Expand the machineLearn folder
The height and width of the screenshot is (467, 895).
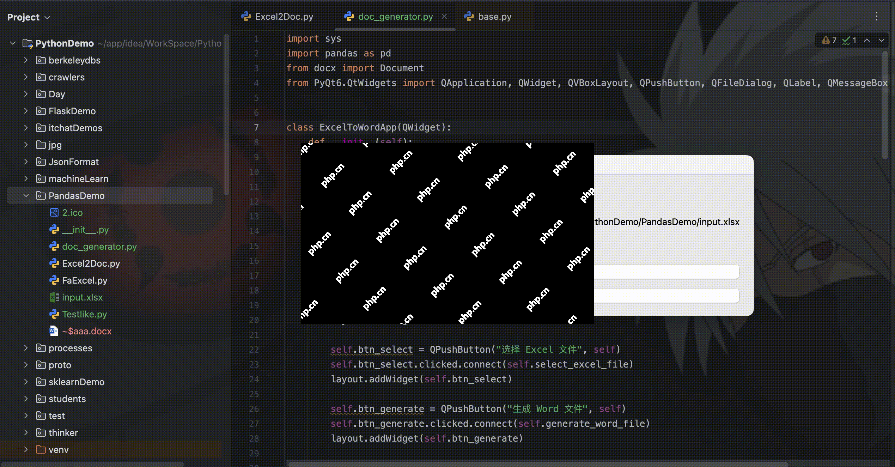tap(26, 178)
